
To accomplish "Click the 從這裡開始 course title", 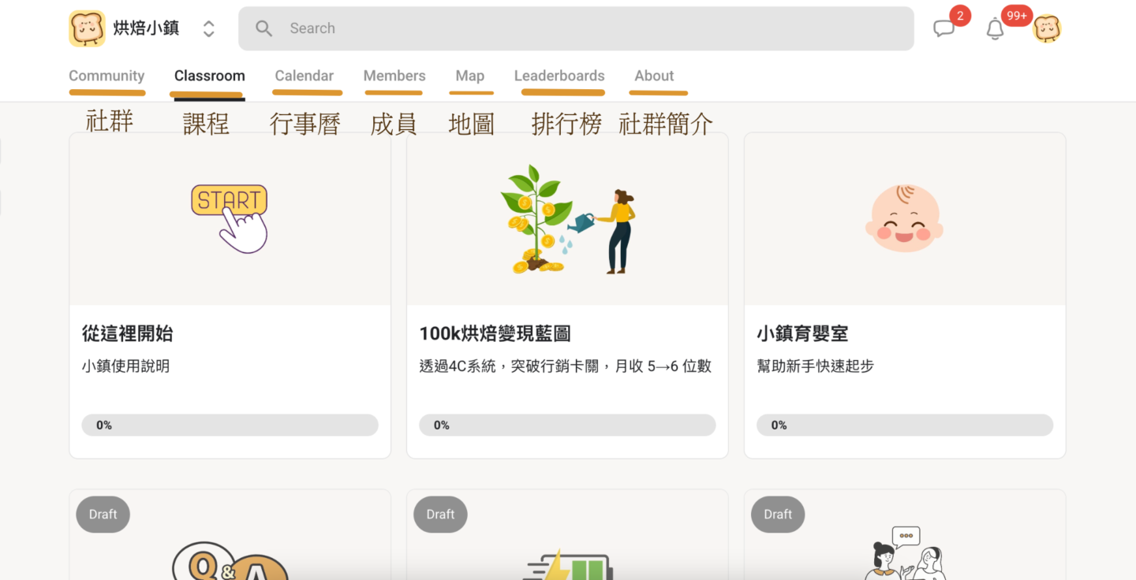I will (x=128, y=334).
